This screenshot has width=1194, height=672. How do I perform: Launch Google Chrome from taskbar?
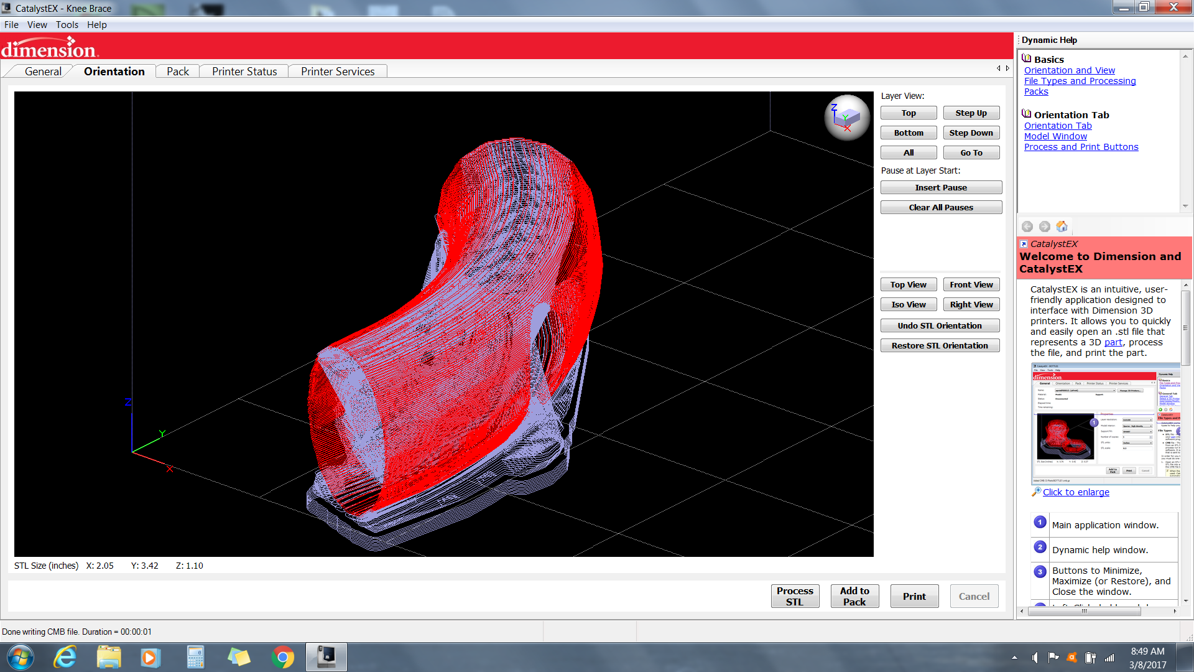tap(283, 657)
